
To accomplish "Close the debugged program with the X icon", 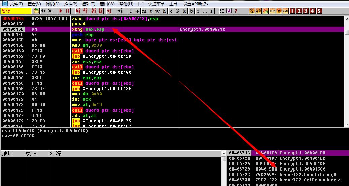I will [x=50, y=11].
